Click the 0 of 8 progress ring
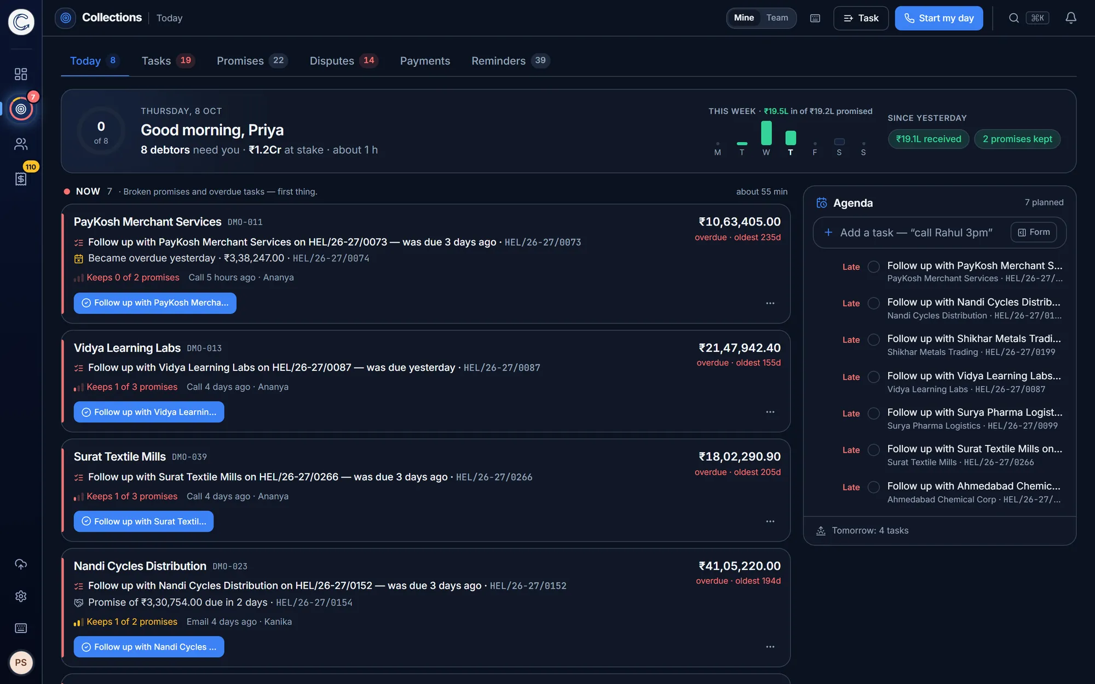The width and height of the screenshot is (1095, 684). 101,131
